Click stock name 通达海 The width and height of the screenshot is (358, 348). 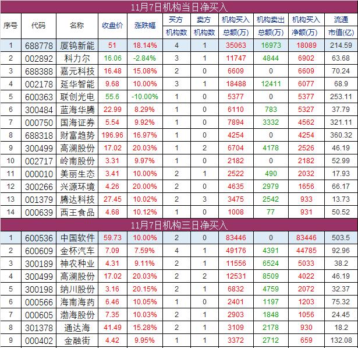77,328
